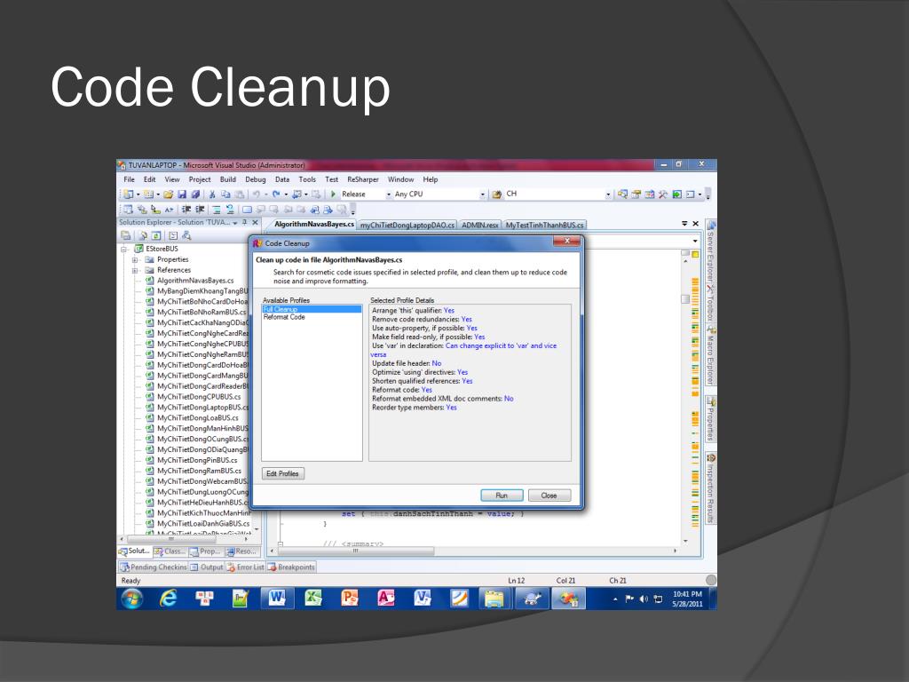Viewport: 909px width, 682px height.
Task: Open the Server Explorer side tab
Action: (x=711, y=251)
